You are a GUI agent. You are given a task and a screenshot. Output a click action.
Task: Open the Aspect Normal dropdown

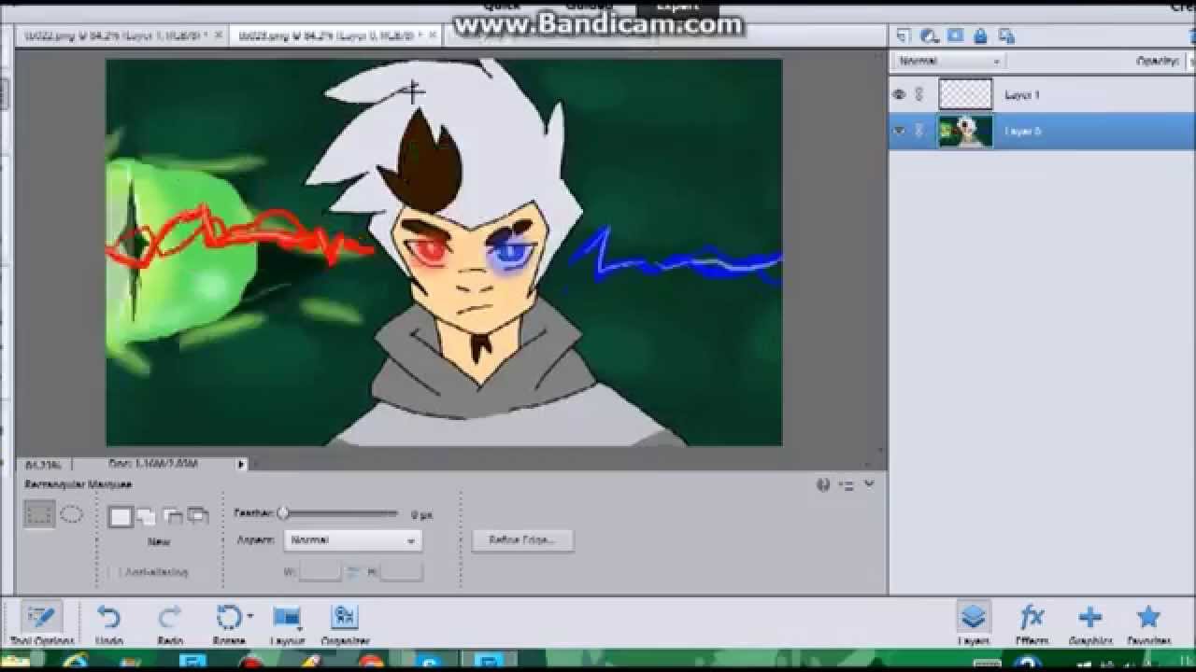click(352, 540)
